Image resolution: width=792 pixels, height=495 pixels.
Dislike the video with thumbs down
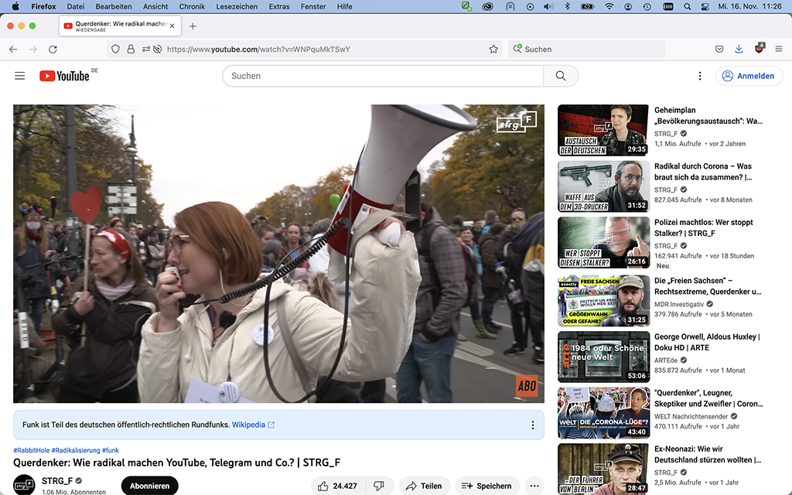pyautogui.click(x=379, y=486)
